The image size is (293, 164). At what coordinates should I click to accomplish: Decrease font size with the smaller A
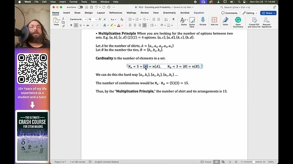tap(105, 19)
